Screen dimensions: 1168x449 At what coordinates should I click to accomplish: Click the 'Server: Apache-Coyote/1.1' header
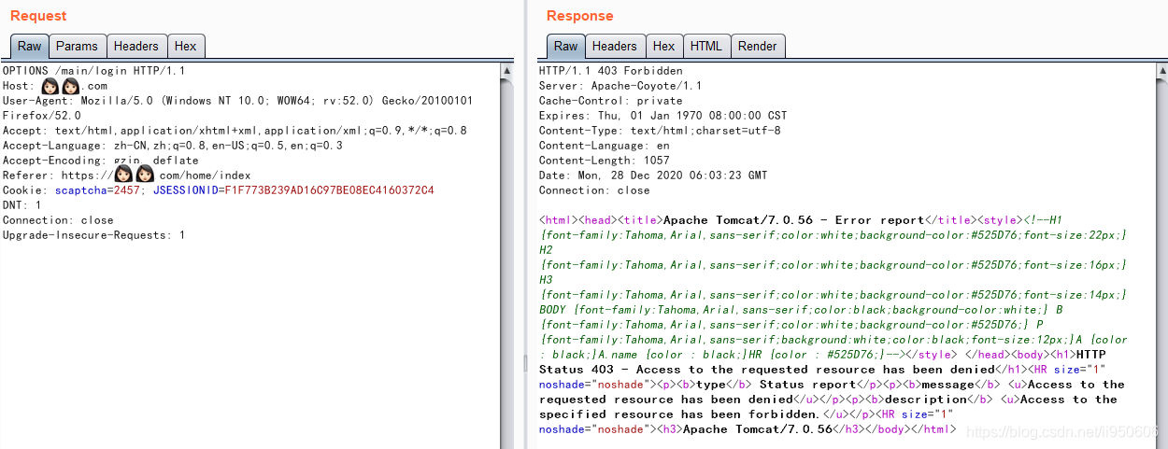(x=620, y=86)
